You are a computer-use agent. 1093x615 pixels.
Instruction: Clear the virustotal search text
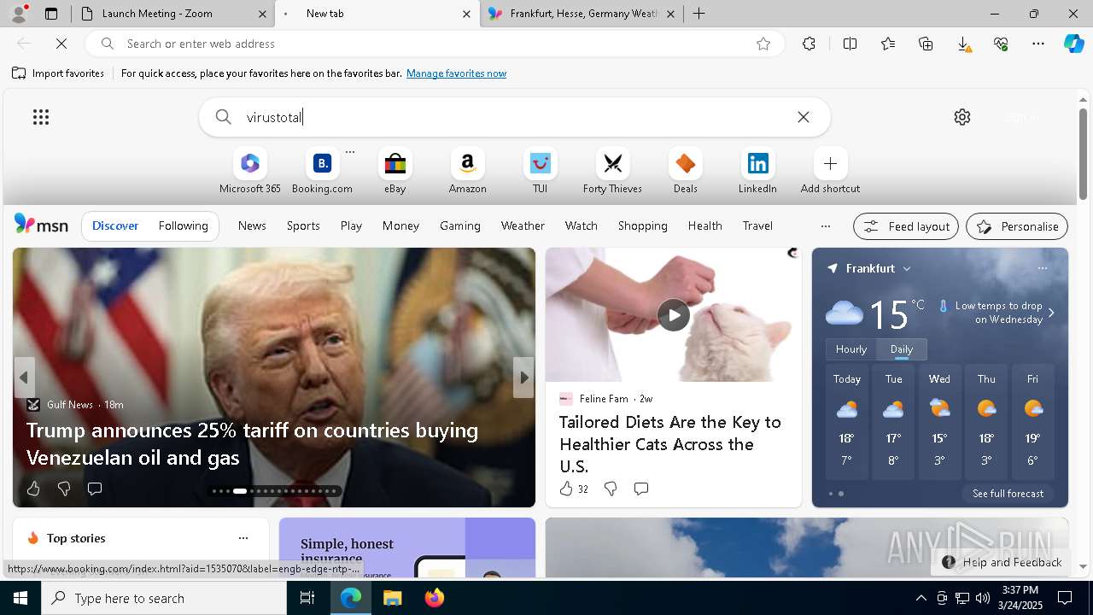click(x=804, y=117)
